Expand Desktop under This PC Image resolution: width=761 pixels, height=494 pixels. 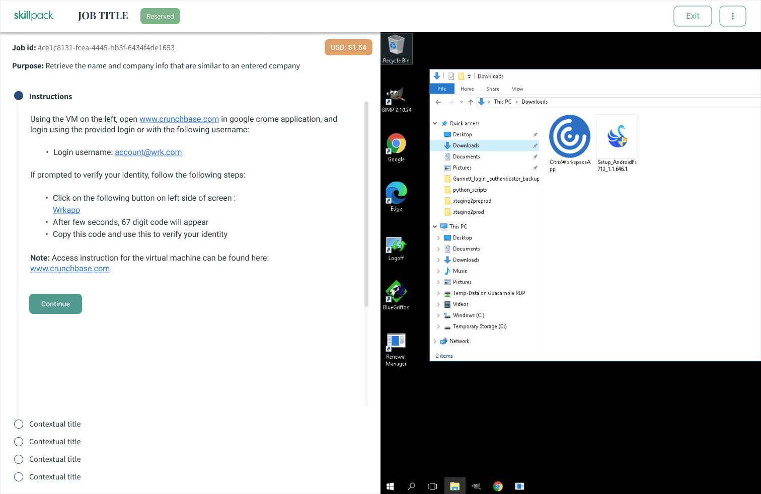point(438,238)
